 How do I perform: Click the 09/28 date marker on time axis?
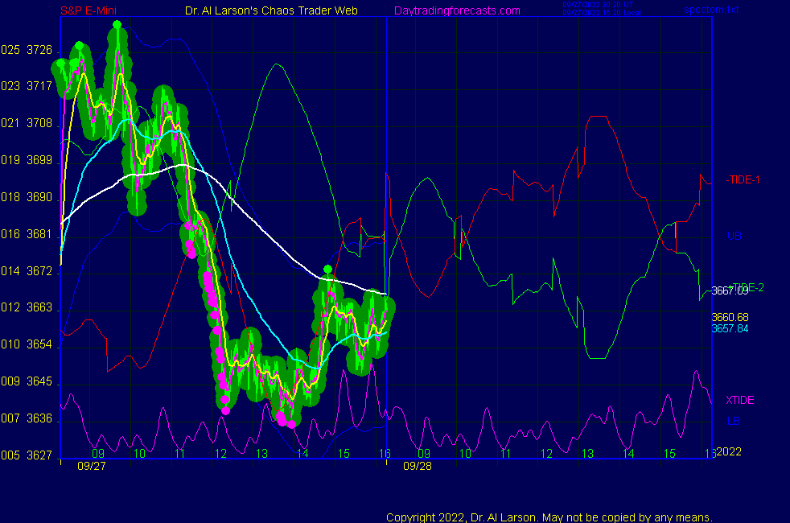coord(416,465)
